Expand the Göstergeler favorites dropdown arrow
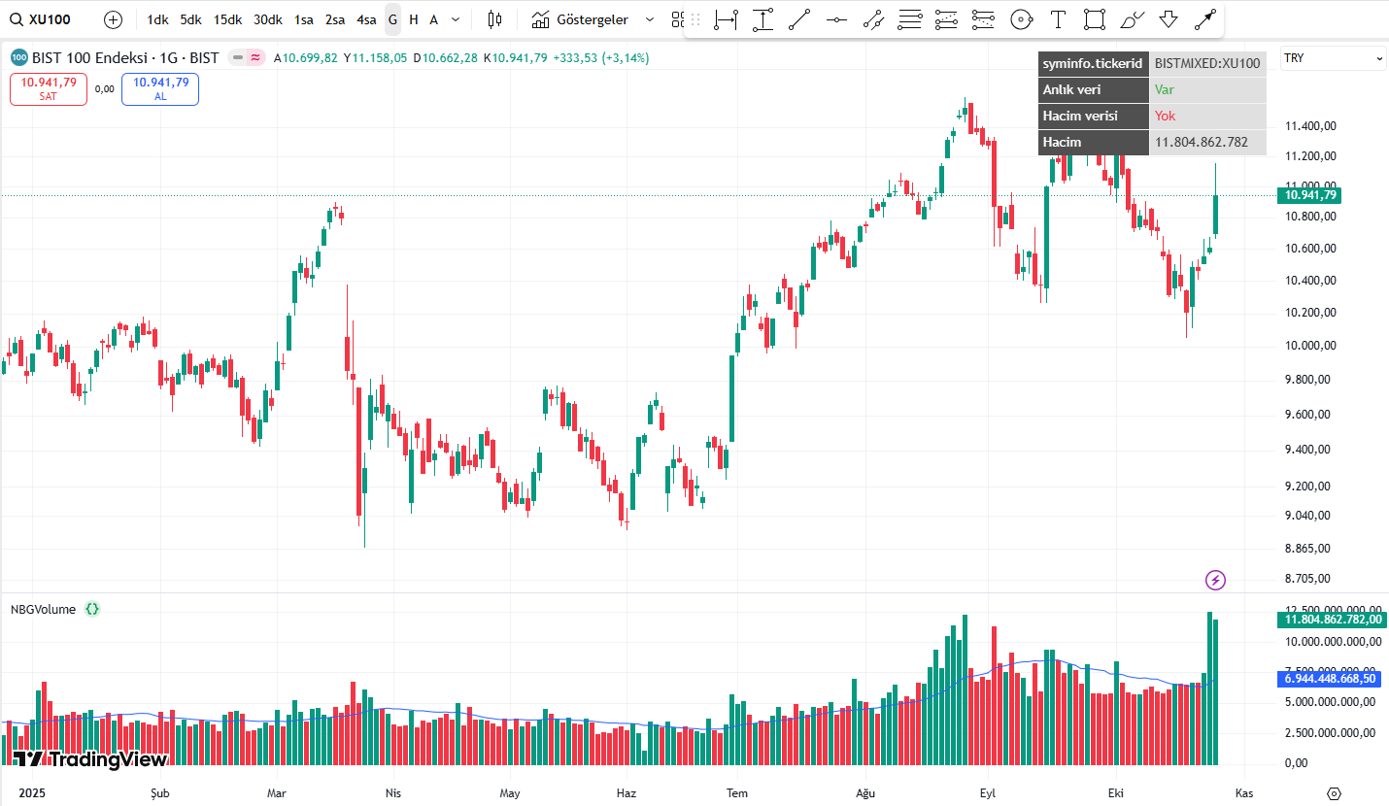This screenshot has height=806, width=1389. [x=650, y=19]
